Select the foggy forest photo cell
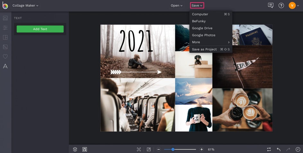The width and height of the screenshot is (303, 153). pyautogui.click(x=138, y=51)
